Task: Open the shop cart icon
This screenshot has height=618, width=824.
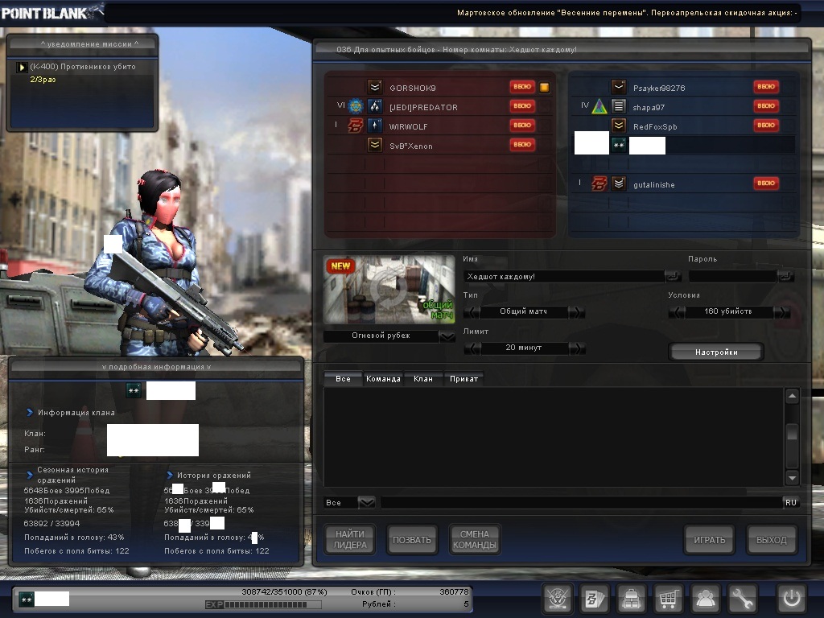Action: coord(668,599)
